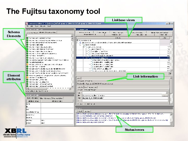This screenshot has height=141, width=188.
Task: Click the browse '...' button beside title field
Action: click(165, 96)
